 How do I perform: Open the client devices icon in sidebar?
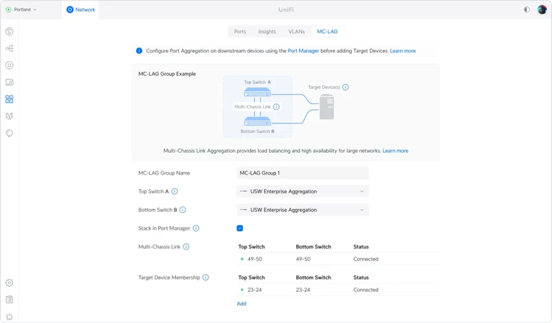tap(10, 82)
